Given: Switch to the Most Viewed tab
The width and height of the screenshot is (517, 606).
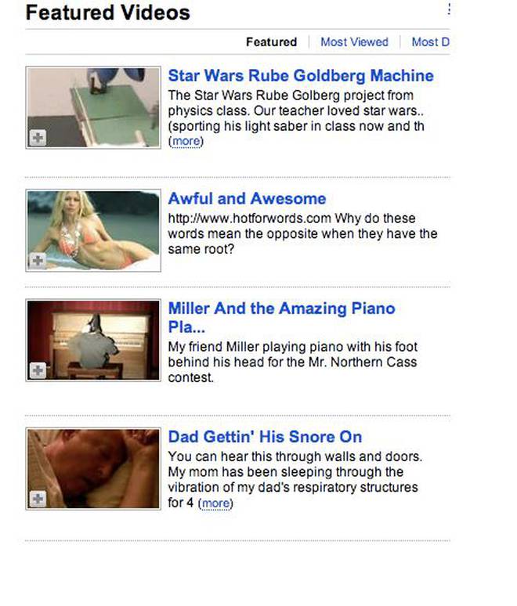Looking at the screenshot, I should (x=354, y=41).
